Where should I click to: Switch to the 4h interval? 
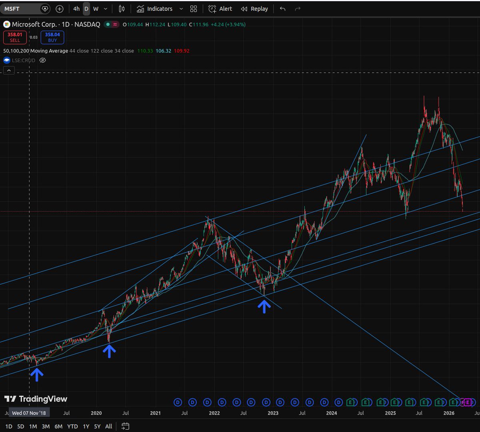76,9
